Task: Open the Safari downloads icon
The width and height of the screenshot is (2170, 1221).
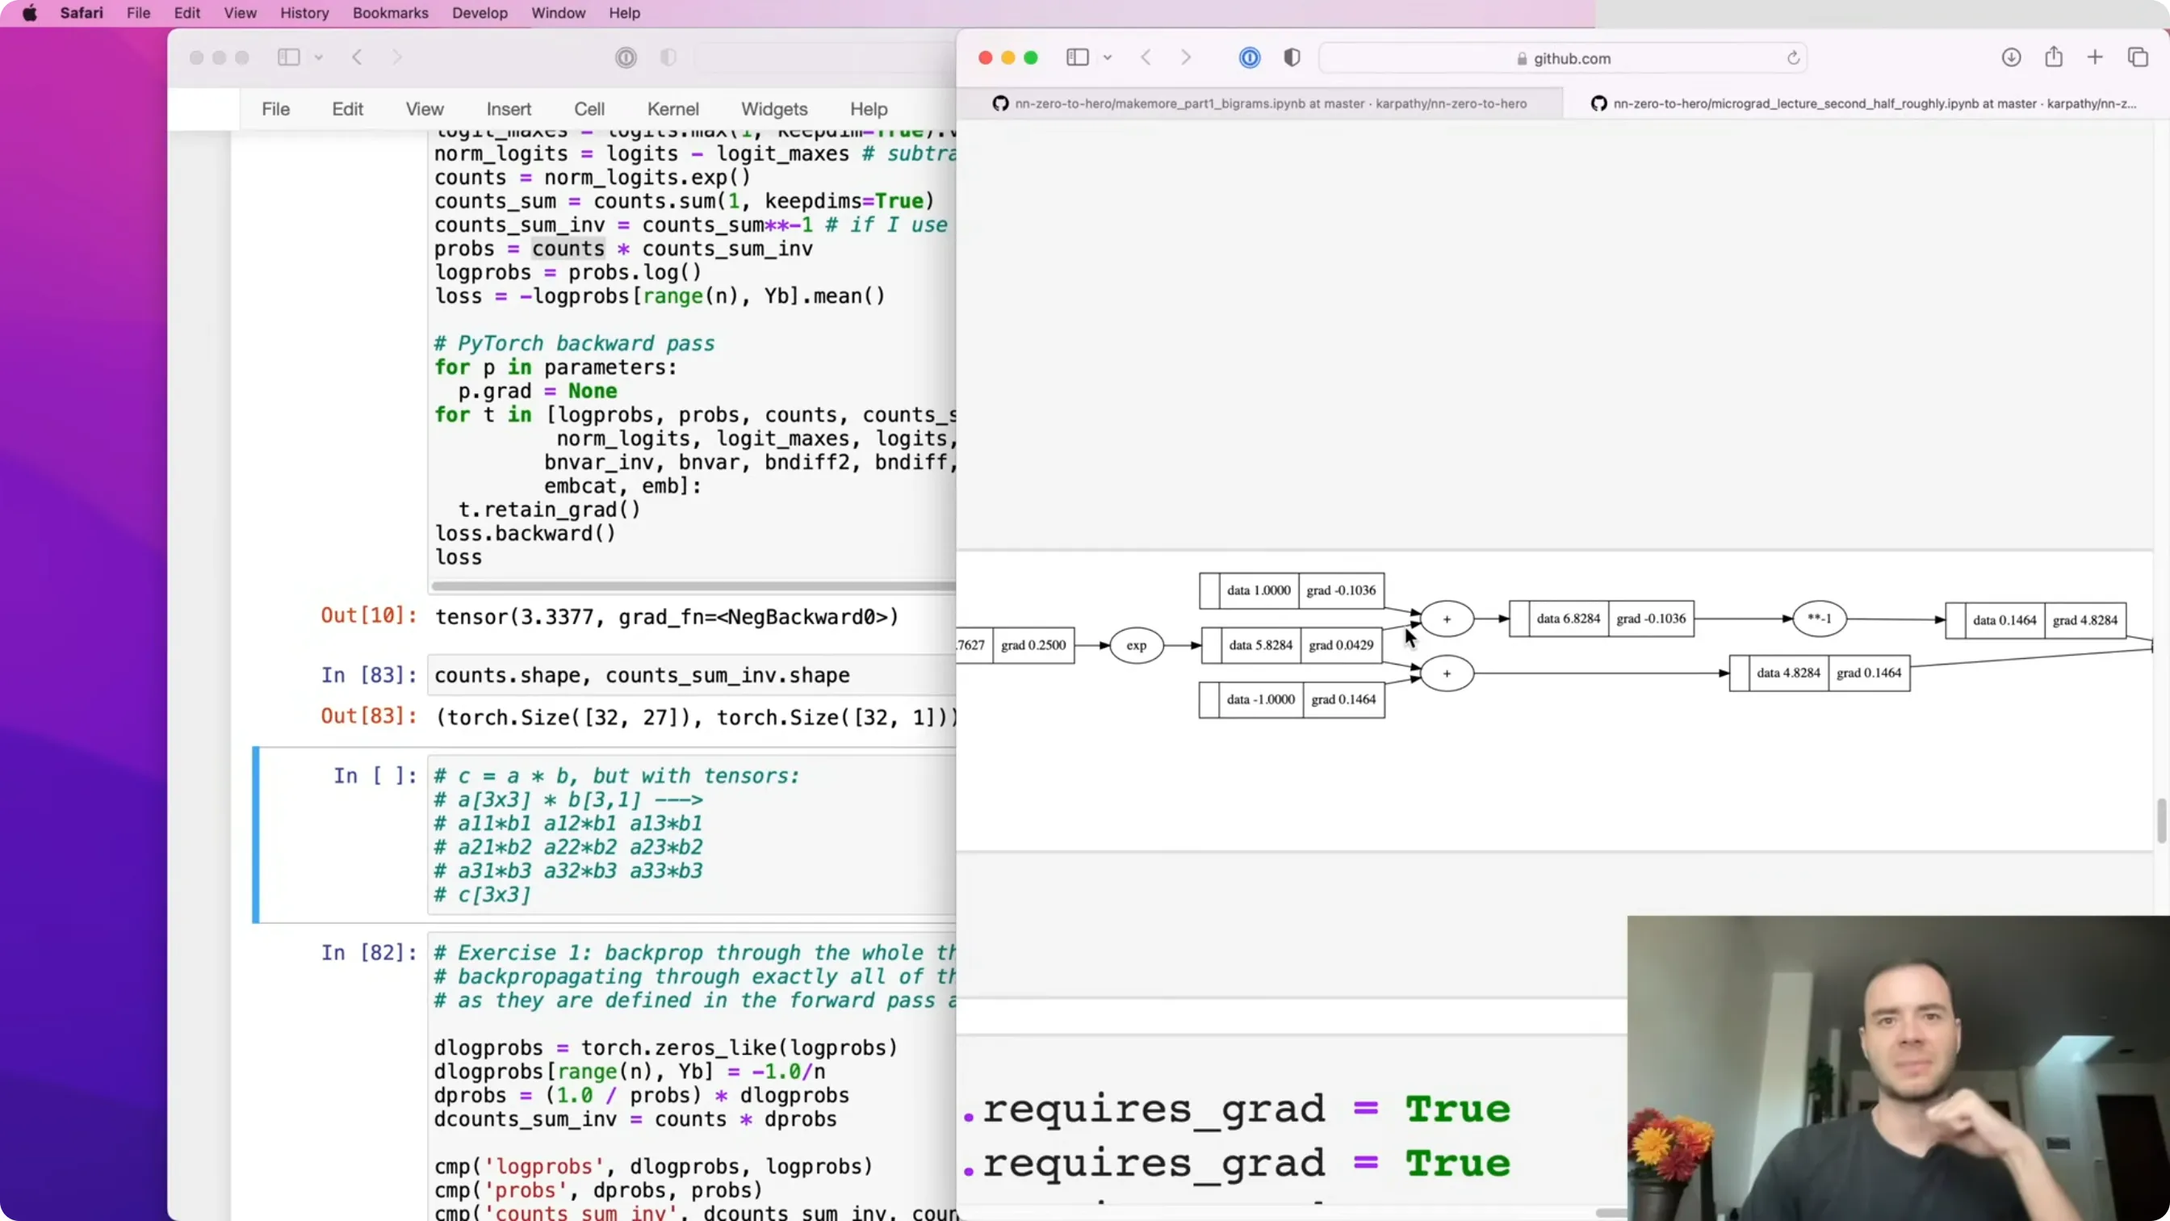Action: [x=2011, y=57]
